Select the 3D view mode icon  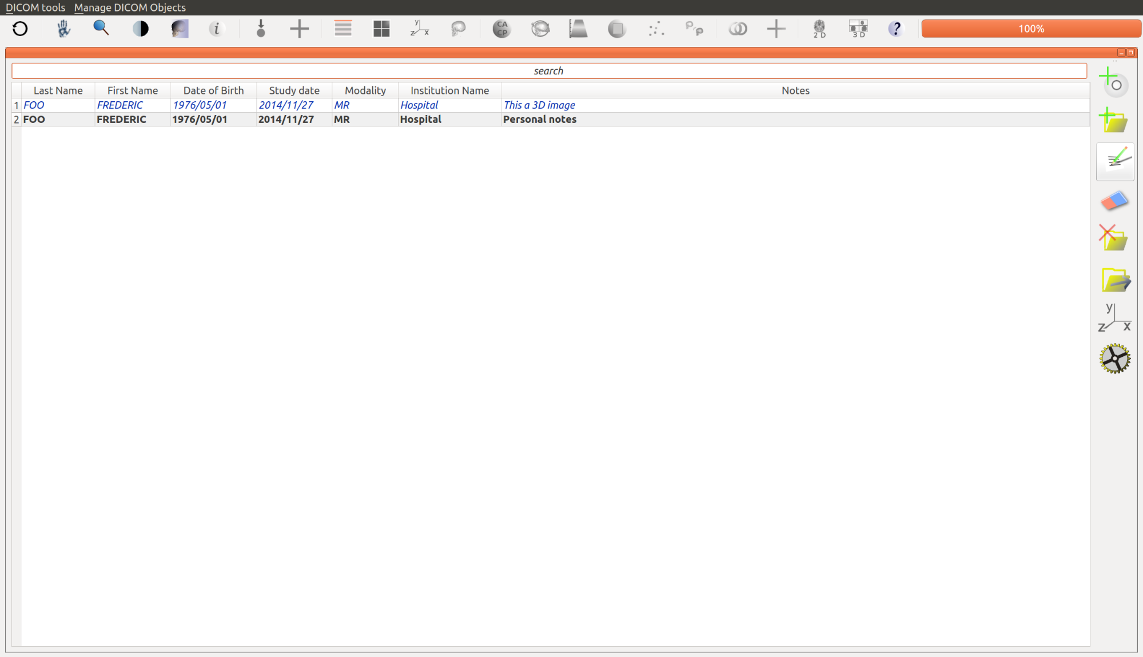click(x=858, y=29)
